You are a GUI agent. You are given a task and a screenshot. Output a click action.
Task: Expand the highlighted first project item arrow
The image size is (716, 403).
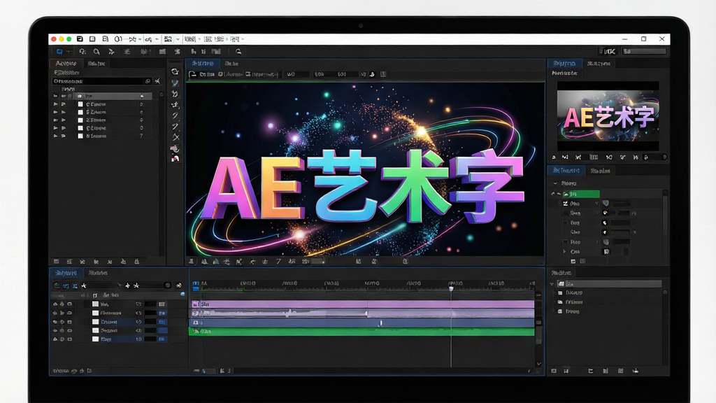click(x=56, y=97)
